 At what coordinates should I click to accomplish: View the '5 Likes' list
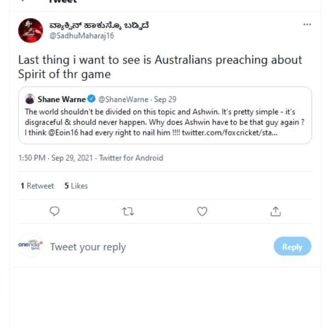[76, 186]
